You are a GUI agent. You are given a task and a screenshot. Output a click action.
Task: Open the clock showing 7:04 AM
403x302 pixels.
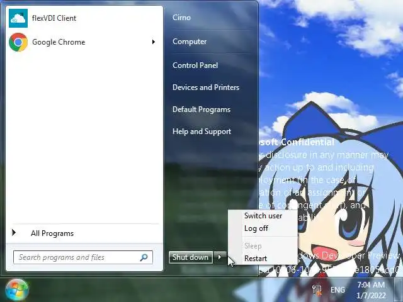371,290
